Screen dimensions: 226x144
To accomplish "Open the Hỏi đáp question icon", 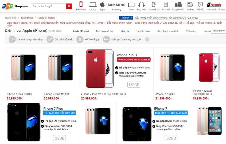I will pyautogui.click(x=200, y=4).
